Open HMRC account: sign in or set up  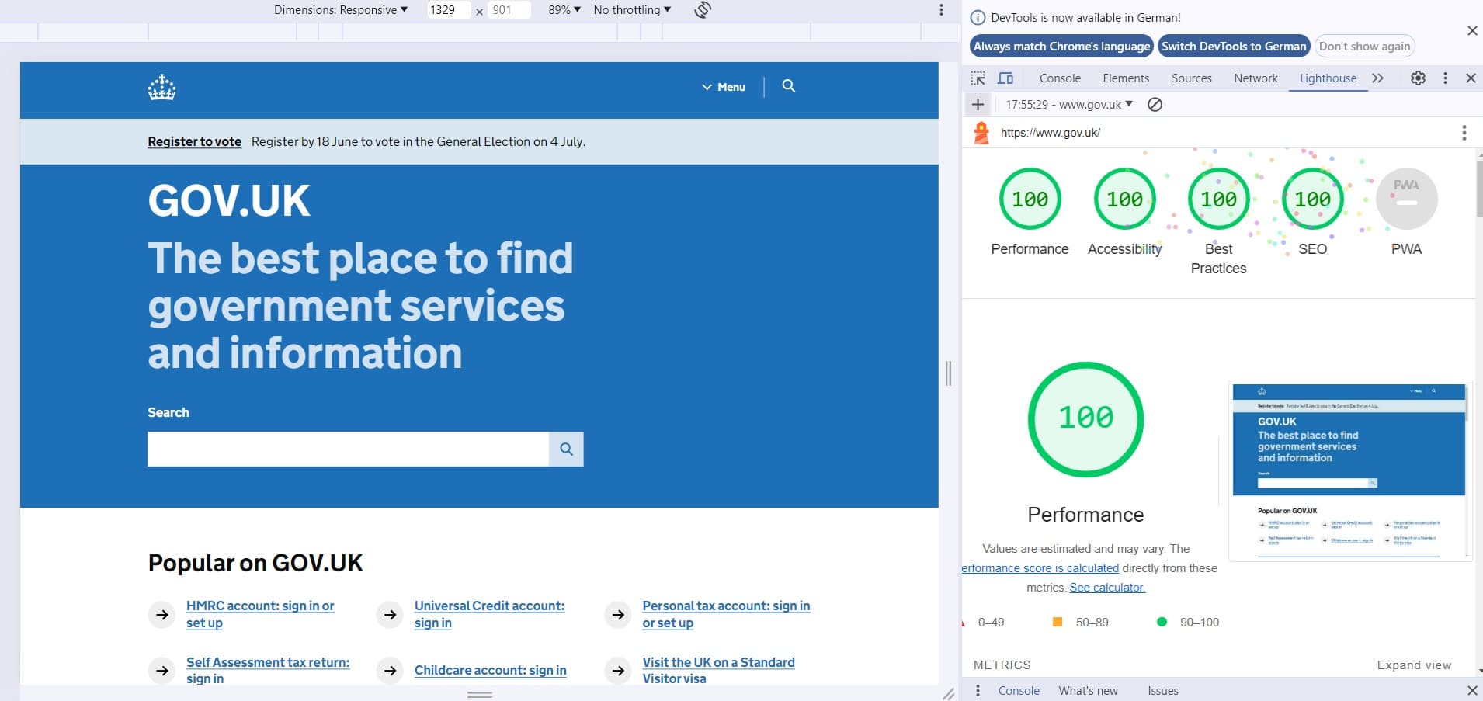point(260,614)
